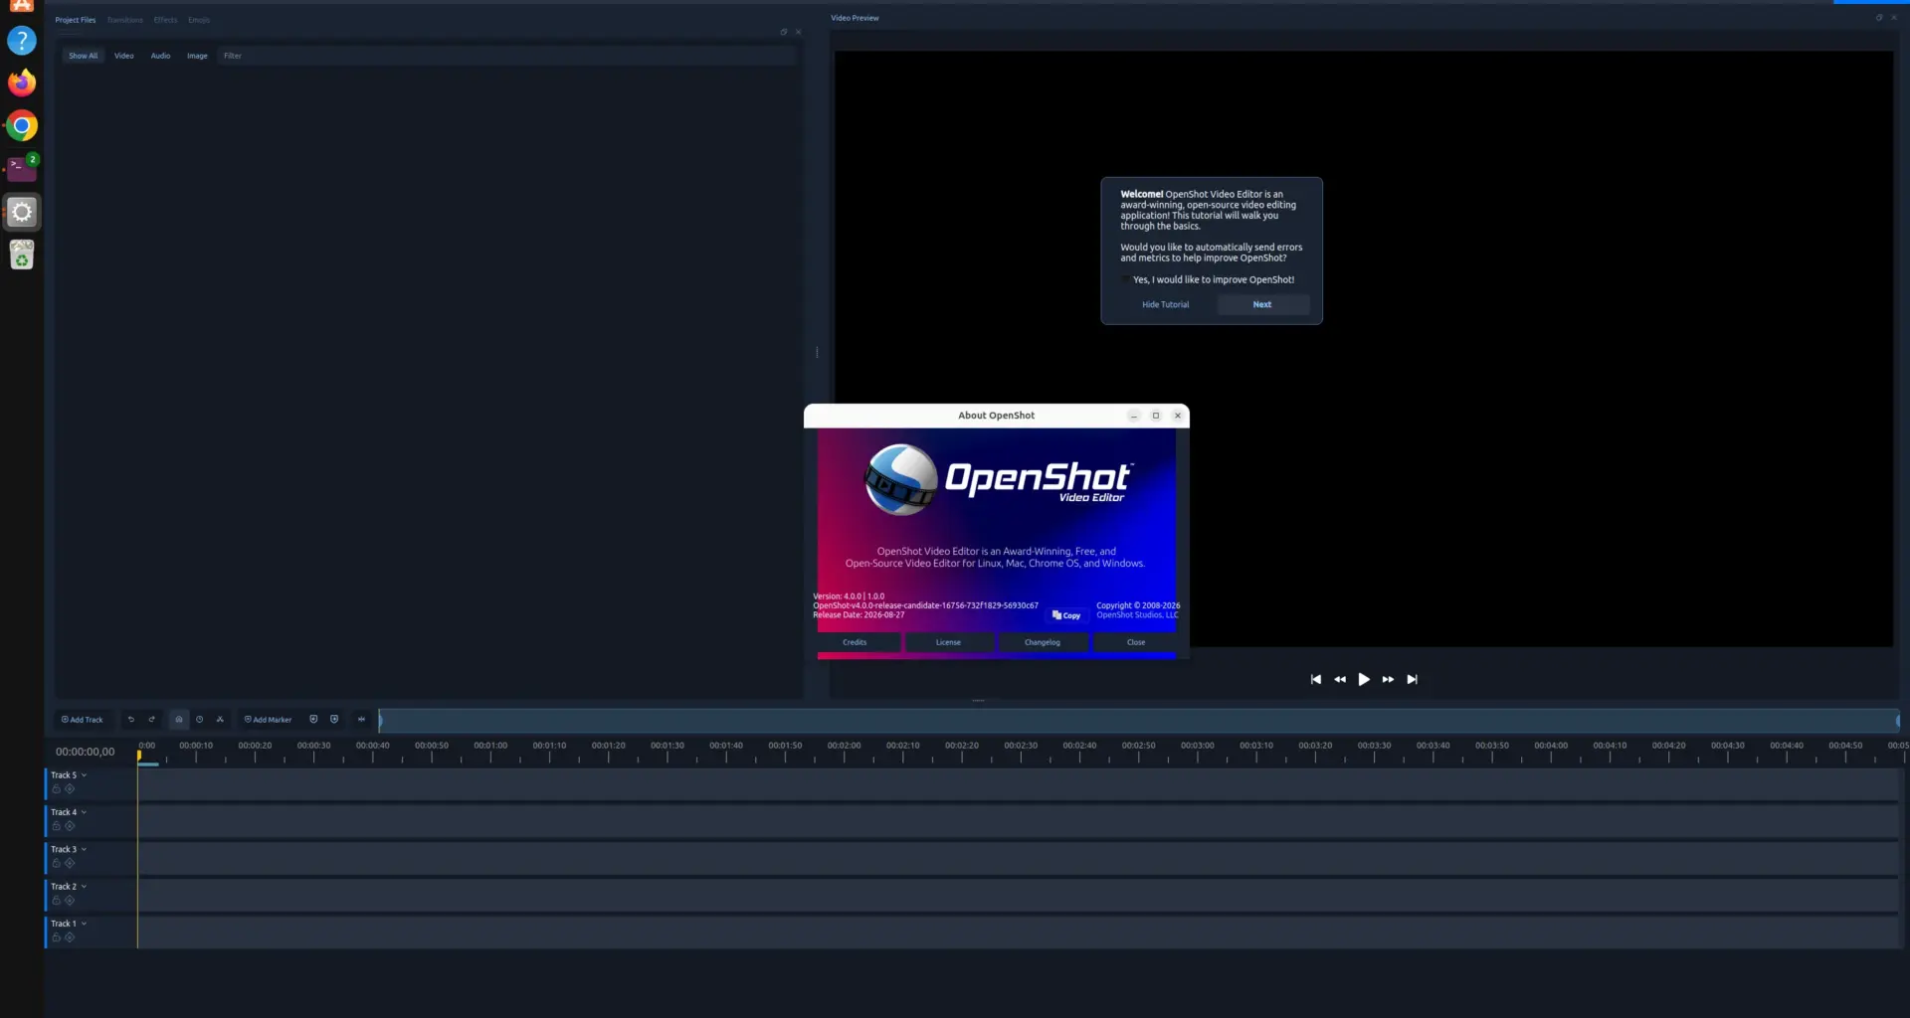Open Settings gear in the dock
The image size is (1910, 1018).
[22, 212]
